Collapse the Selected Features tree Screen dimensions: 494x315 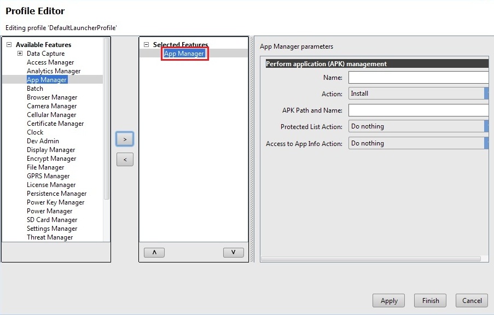click(x=146, y=45)
